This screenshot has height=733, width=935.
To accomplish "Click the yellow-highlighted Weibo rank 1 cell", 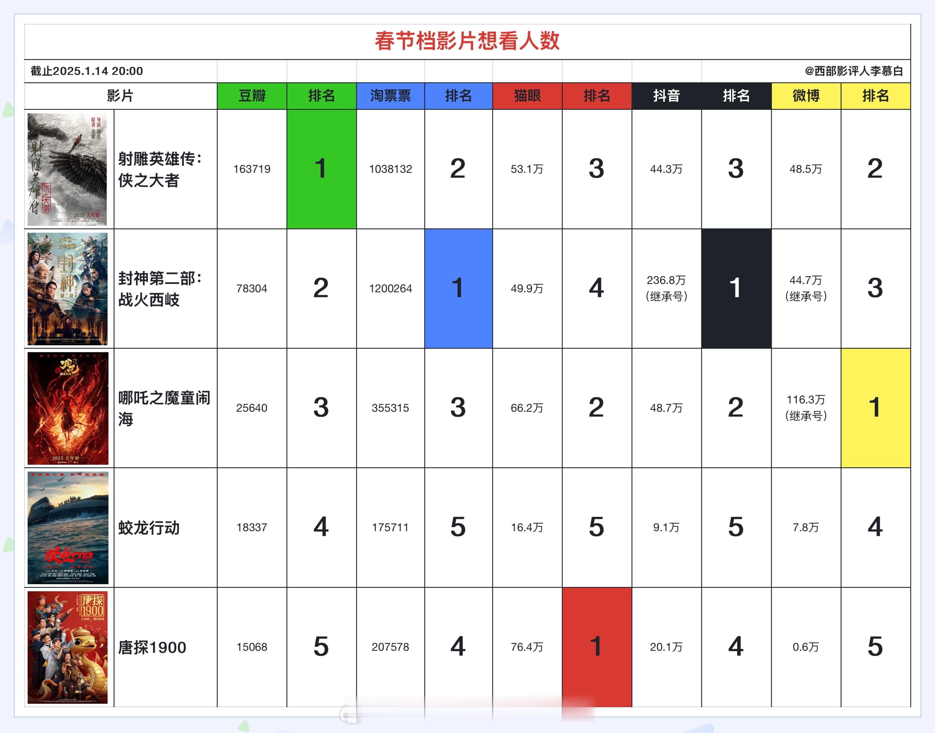I will (875, 408).
